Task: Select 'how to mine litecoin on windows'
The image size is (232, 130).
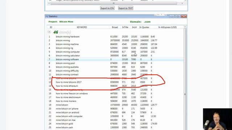Action: (72, 94)
